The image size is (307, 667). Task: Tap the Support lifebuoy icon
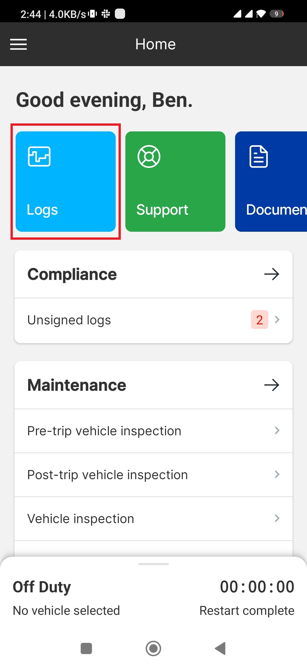pyautogui.click(x=149, y=157)
